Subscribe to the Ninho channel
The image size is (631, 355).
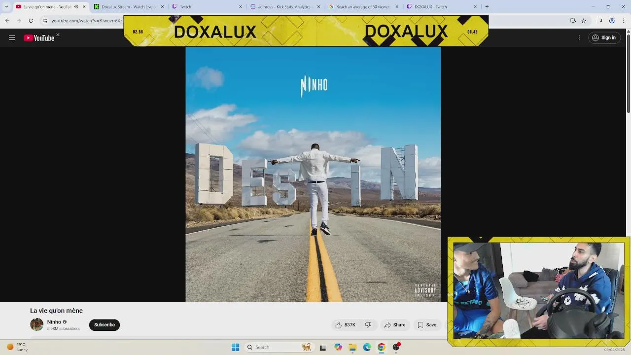tap(105, 325)
